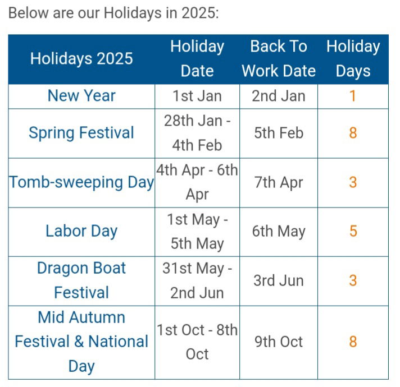Viewport: 400px width, 387px height.
Task: Select the 3rd Jun back-to-work date
Action: [x=279, y=280]
